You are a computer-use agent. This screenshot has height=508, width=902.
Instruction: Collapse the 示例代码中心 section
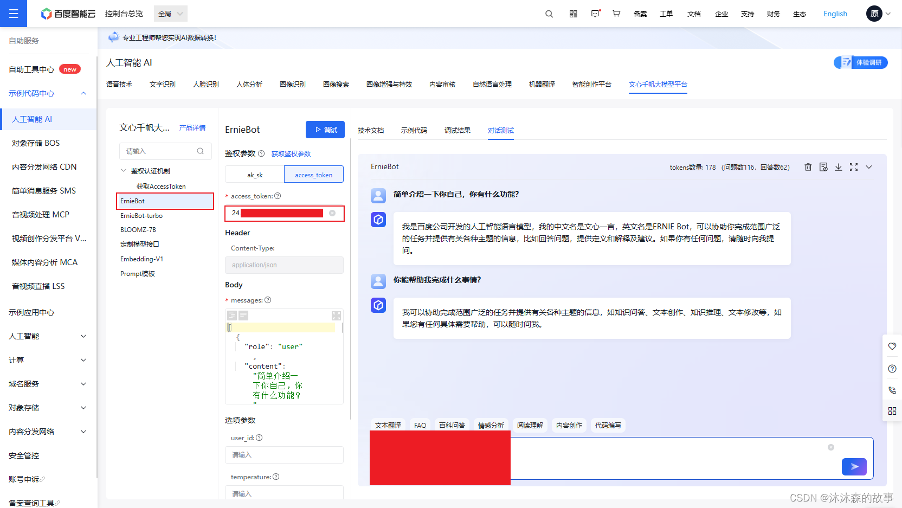point(83,93)
